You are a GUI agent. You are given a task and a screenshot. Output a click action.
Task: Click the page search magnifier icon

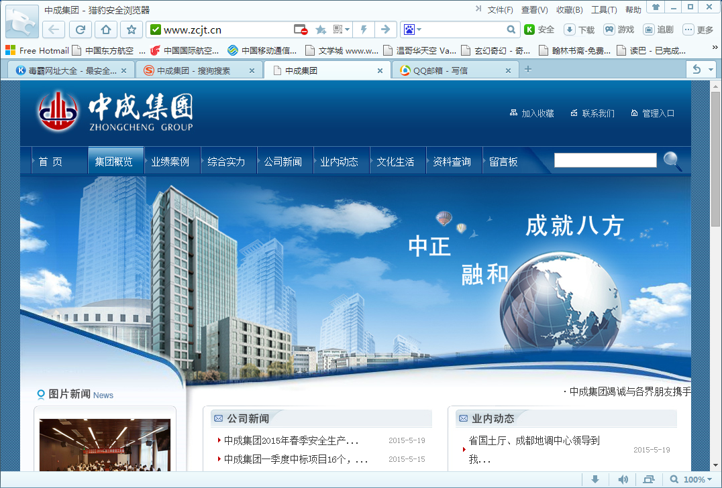point(672,161)
